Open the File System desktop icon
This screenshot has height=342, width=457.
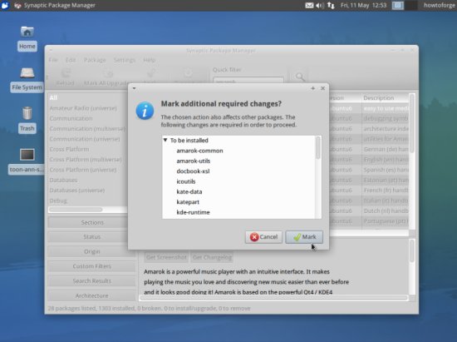27,79
